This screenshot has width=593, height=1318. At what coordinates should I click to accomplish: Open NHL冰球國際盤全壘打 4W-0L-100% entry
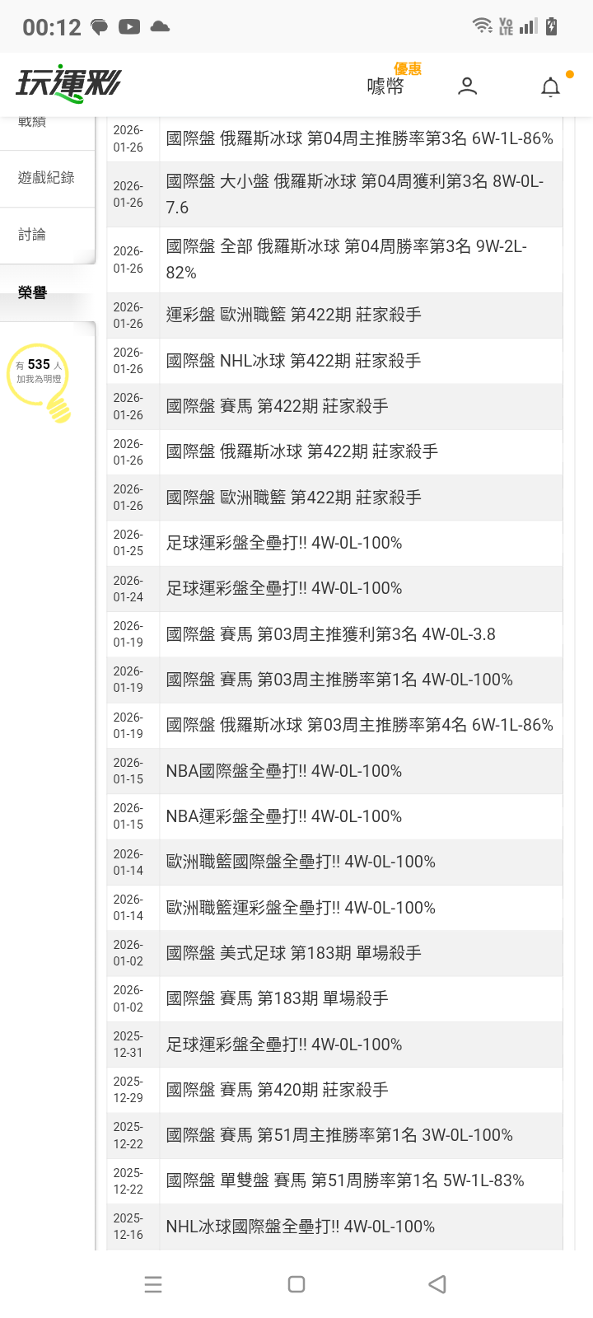tap(301, 1227)
